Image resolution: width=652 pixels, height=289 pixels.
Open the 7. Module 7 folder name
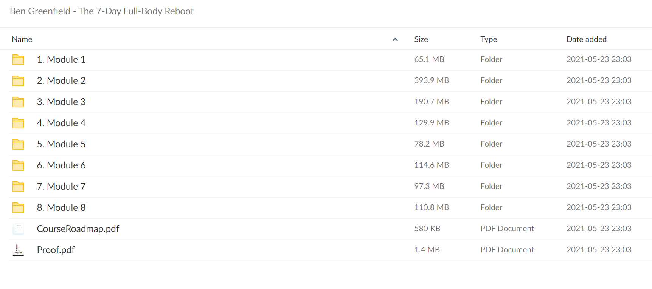61,187
